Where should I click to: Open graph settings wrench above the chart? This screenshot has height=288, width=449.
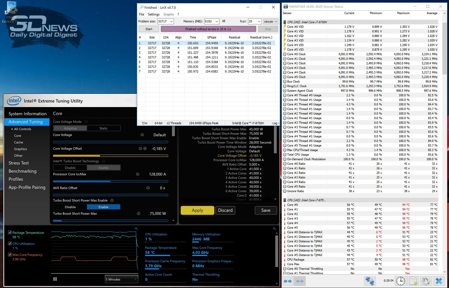tap(136, 229)
